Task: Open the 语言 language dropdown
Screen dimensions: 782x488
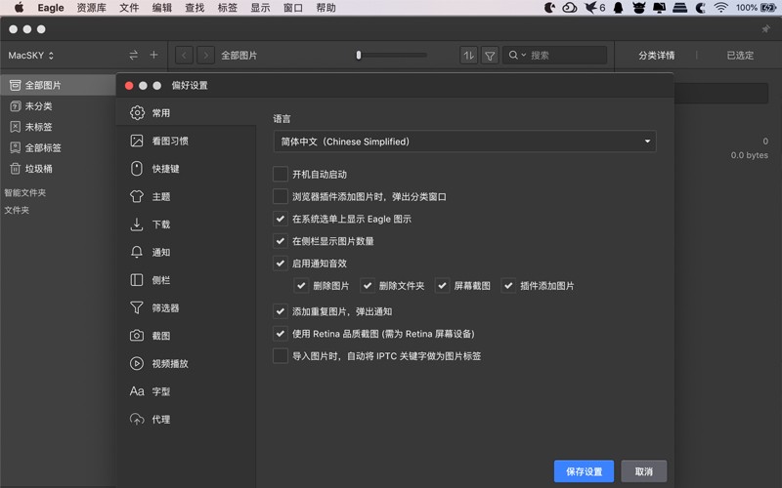Action: [x=465, y=142]
